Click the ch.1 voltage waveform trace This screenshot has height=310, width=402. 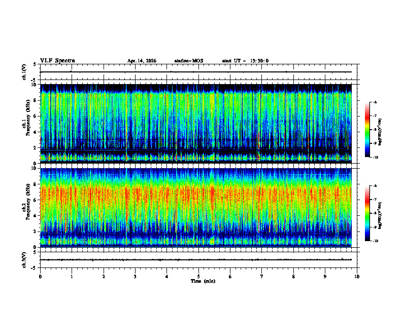(x=196, y=72)
